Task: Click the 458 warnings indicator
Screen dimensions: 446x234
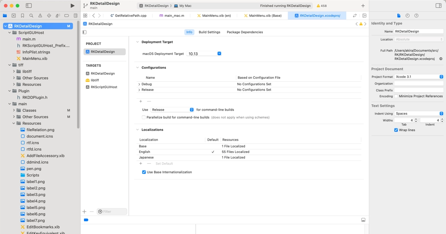Action: (321, 6)
